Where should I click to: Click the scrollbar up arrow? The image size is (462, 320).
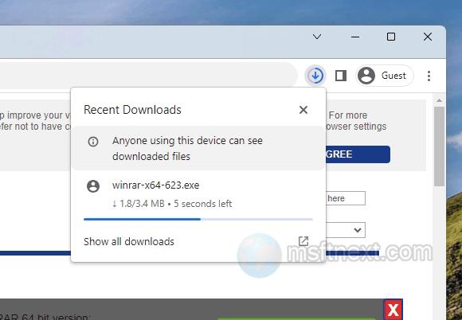coord(439,100)
